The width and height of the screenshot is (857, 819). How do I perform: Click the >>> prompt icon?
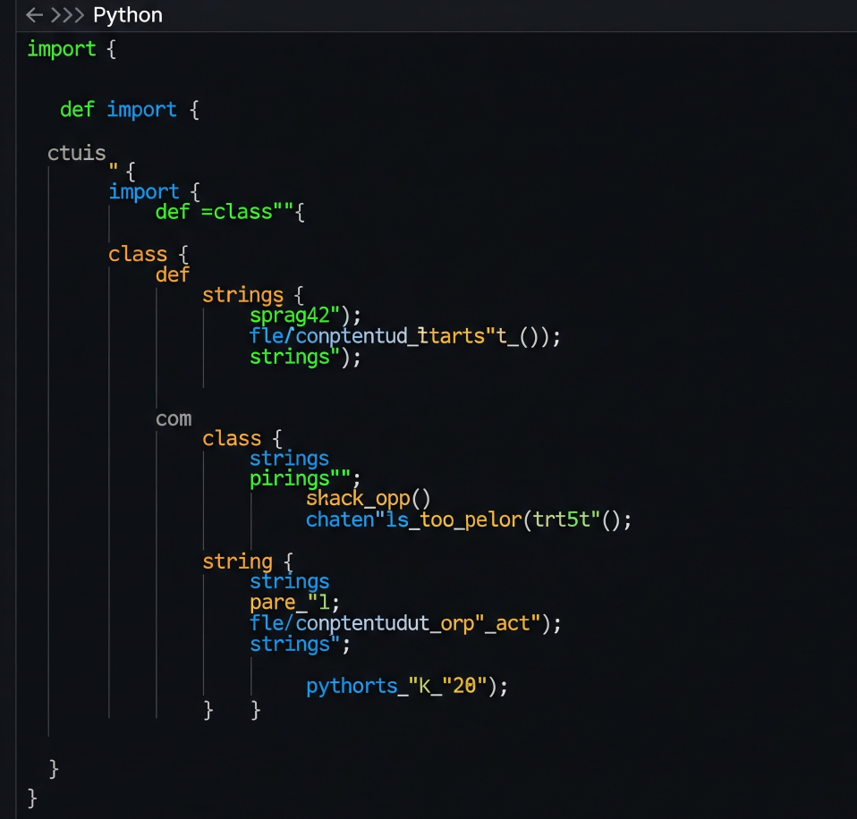coord(67,15)
